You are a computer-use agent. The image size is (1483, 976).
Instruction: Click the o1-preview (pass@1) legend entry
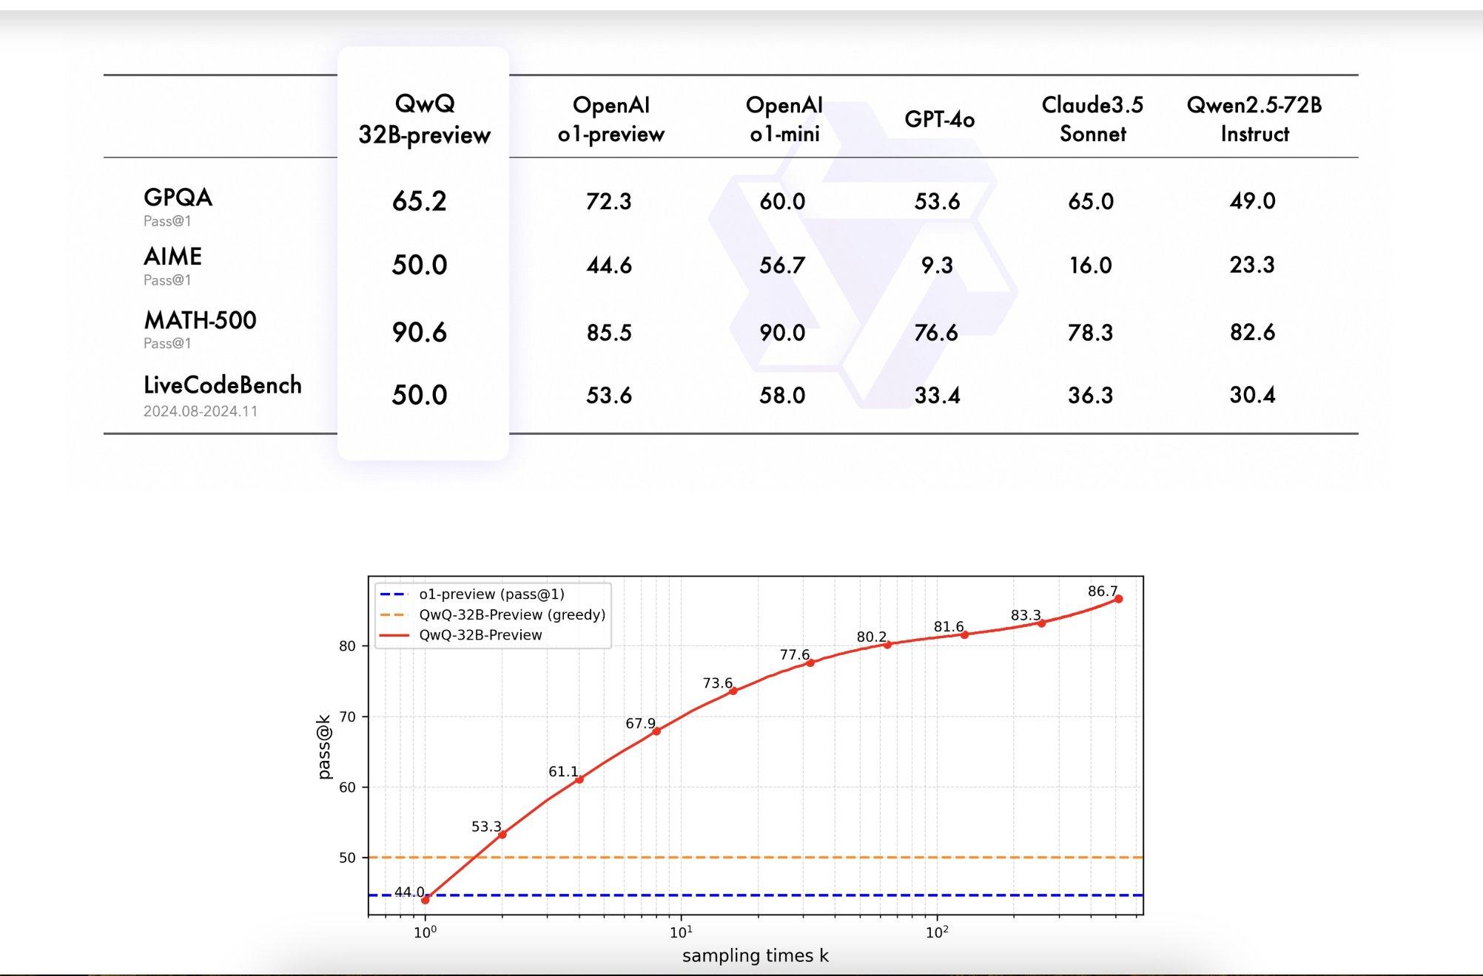coord(472,594)
